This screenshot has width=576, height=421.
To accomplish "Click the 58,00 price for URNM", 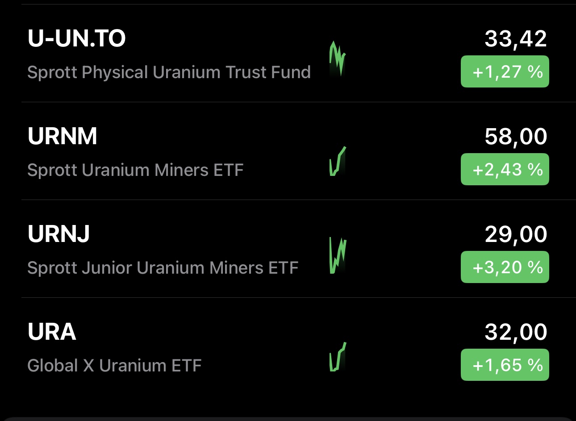I will [516, 137].
